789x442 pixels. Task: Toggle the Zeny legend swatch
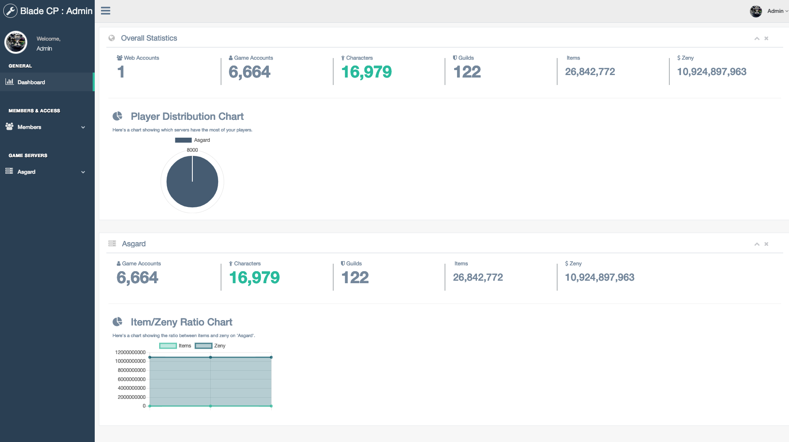204,346
